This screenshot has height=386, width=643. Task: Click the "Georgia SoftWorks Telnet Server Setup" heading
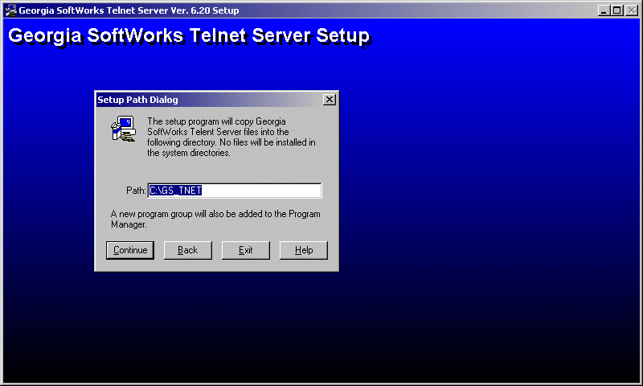coord(189,36)
